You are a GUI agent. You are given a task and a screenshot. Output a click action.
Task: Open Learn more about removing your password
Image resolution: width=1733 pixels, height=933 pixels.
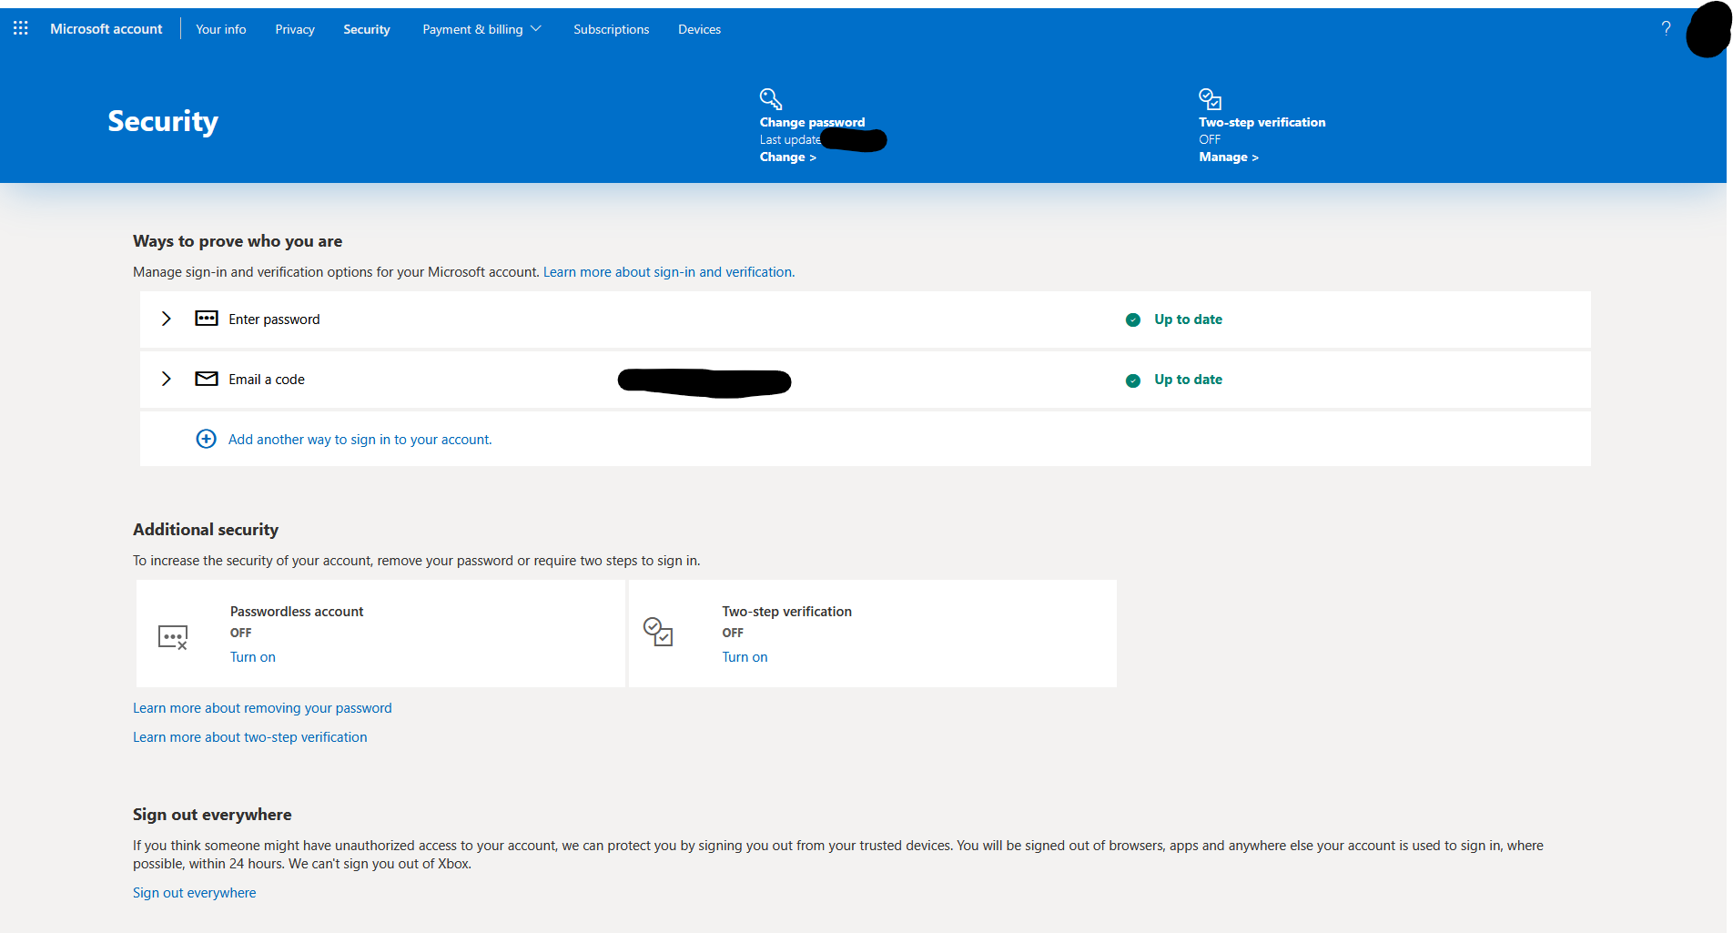pyautogui.click(x=262, y=708)
